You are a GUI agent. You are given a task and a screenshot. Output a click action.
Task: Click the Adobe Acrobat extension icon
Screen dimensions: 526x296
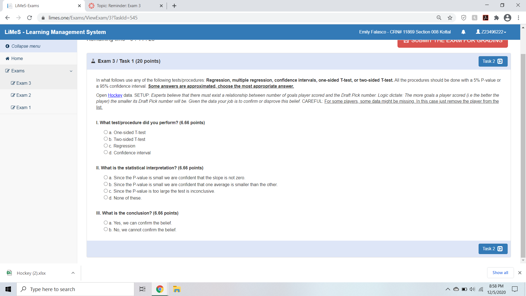coord(485,18)
